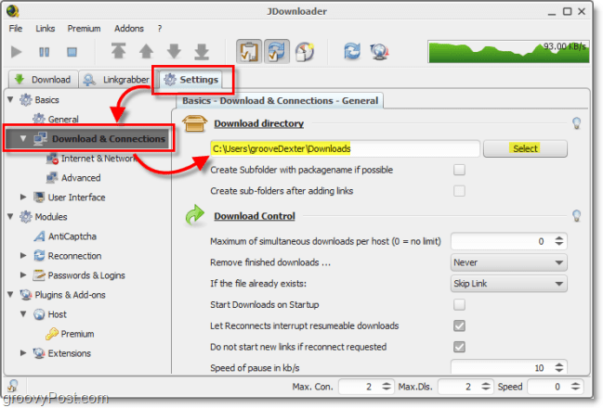Collapse the Modules tree node

pos(11,216)
